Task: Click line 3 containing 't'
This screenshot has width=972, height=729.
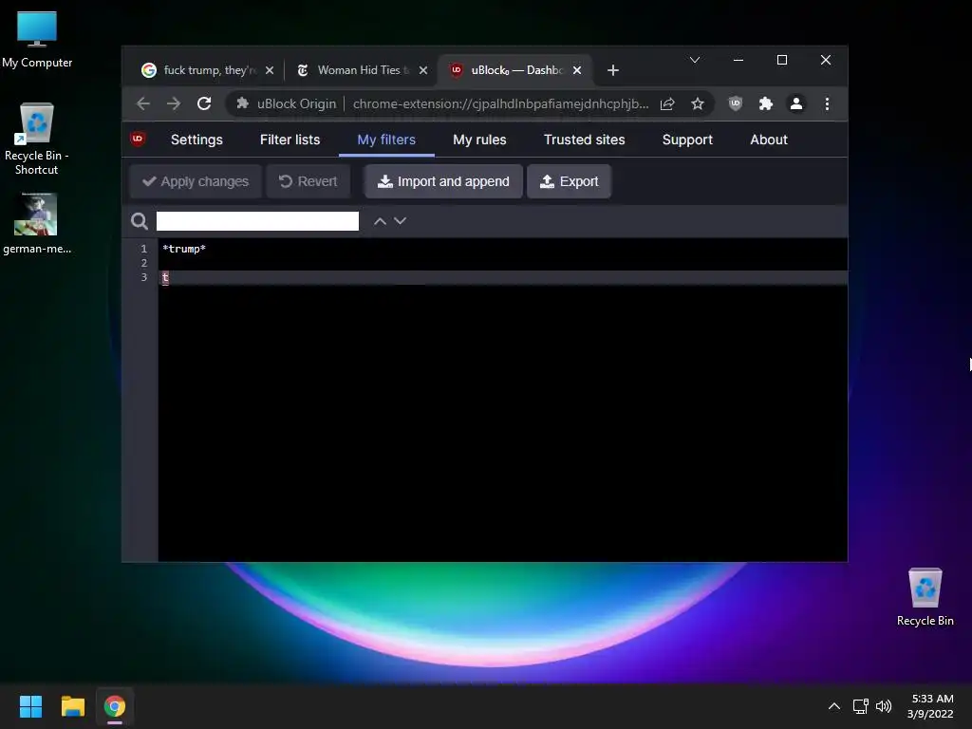Action: (503, 277)
